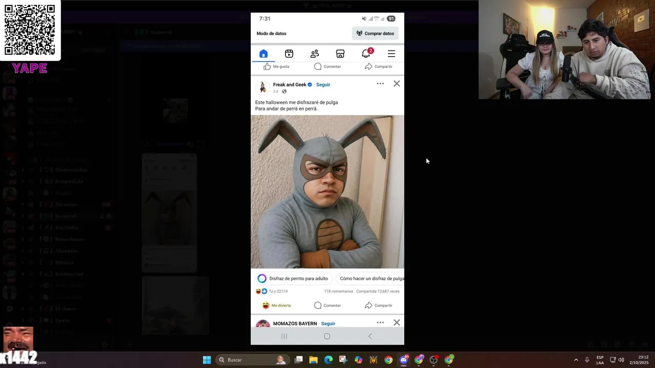Tap the Comprar datos button

click(x=375, y=33)
